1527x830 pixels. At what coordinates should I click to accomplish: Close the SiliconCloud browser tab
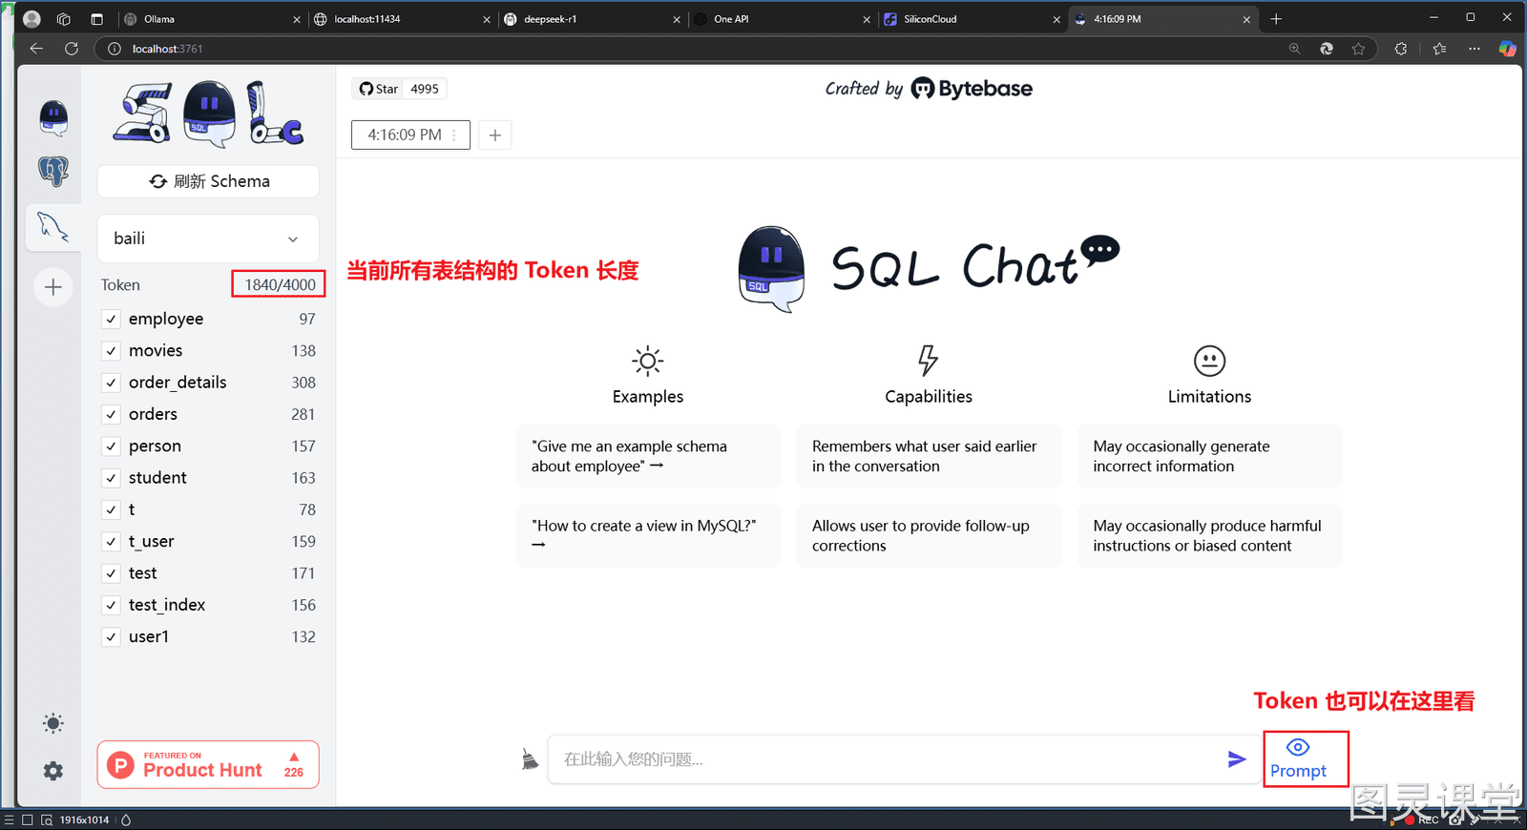point(1056,19)
